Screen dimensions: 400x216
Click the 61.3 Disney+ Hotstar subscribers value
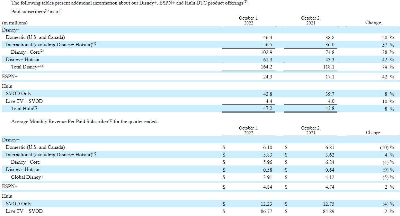[x=268, y=60]
